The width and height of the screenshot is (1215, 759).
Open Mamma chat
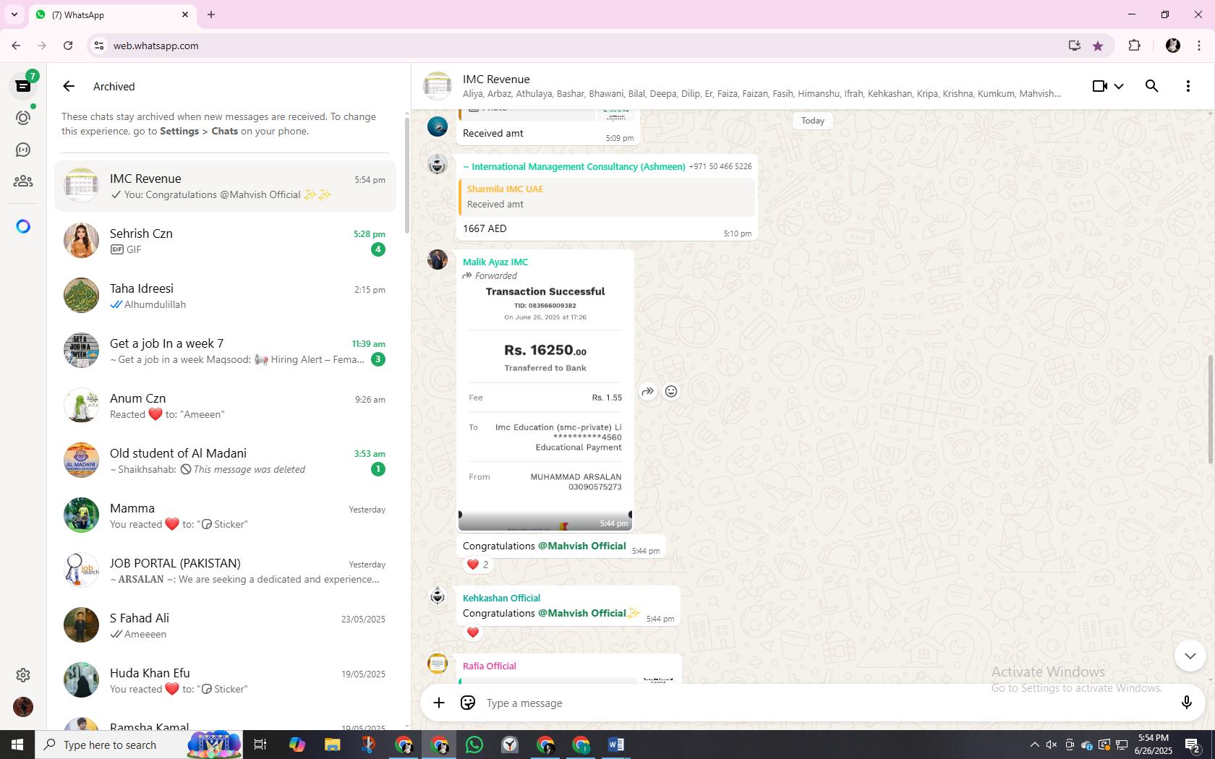[225, 515]
